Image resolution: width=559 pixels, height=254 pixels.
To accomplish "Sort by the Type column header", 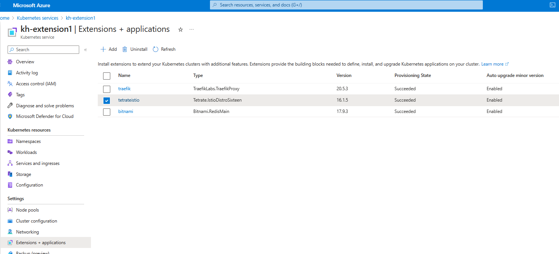I will point(198,75).
